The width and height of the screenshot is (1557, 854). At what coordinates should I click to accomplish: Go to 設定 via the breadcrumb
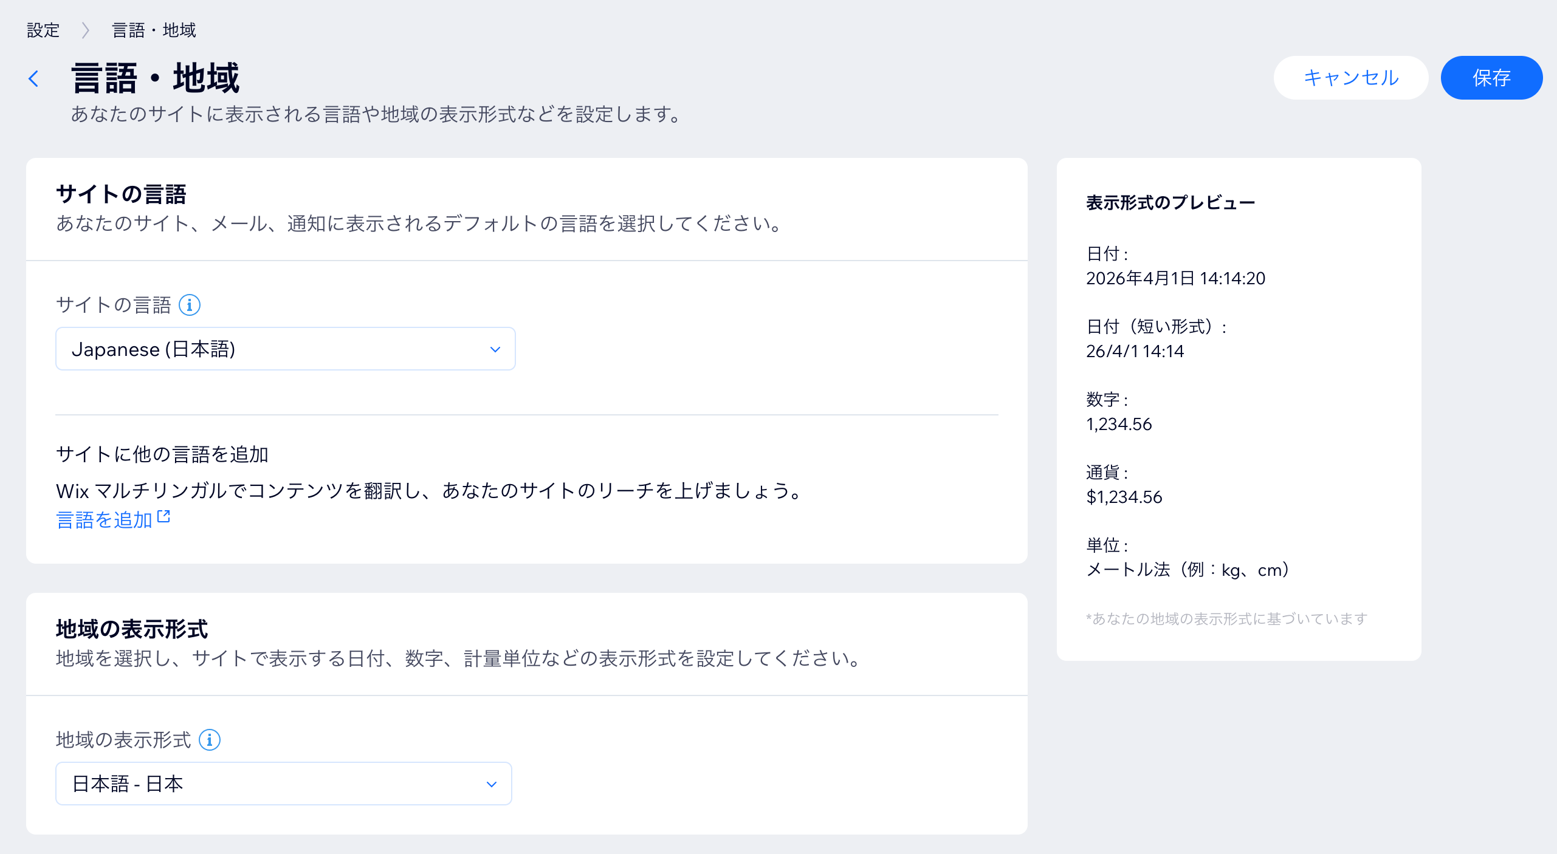[x=43, y=29]
